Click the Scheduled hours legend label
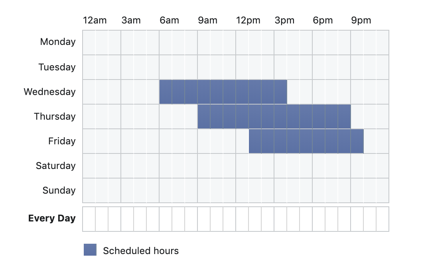Viewport: 422px width, 264px height. 141,251
